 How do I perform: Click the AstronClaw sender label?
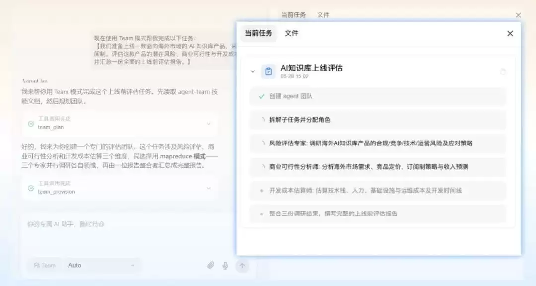35,81
